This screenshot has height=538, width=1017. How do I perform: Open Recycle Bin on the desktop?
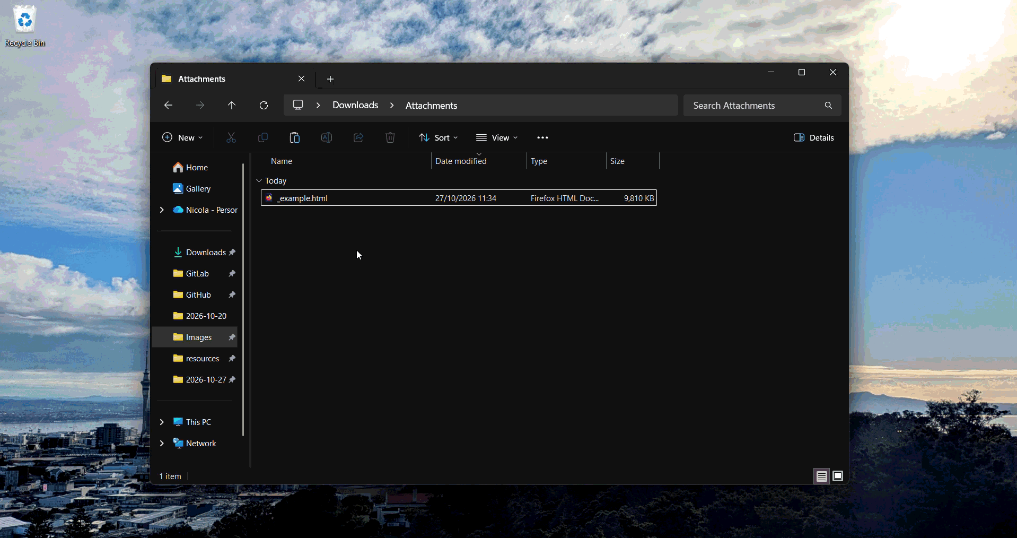point(25,25)
